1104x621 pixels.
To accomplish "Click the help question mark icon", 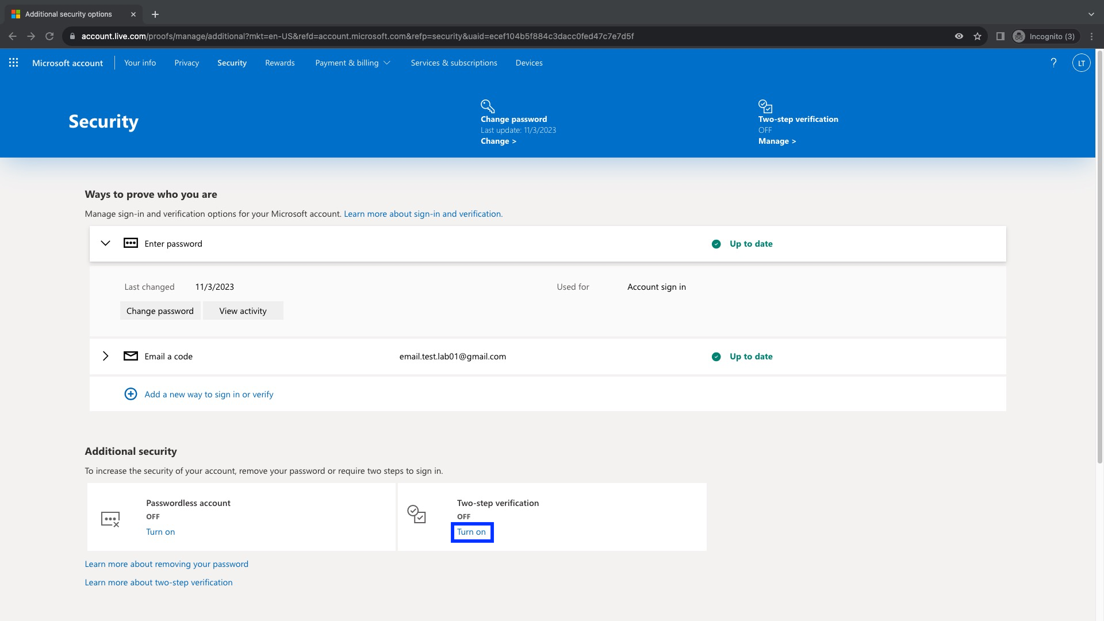I will point(1053,63).
